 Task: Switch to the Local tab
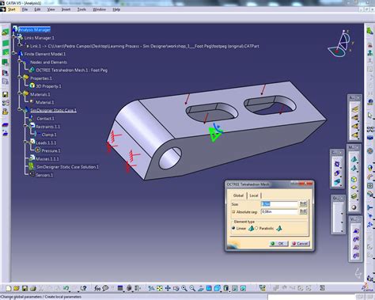(x=254, y=196)
